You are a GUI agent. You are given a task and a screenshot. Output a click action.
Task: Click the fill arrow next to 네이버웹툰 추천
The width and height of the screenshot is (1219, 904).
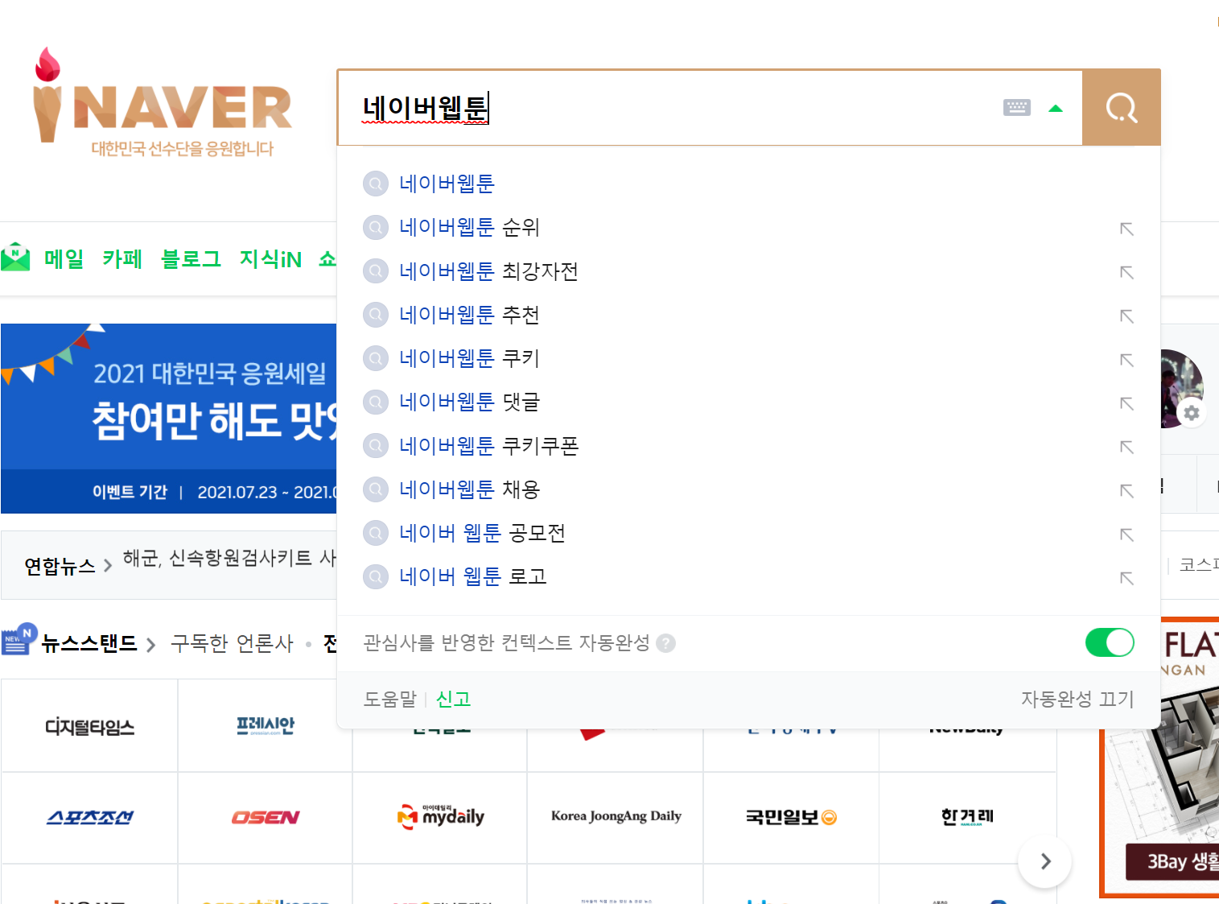[x=1126, y=316]
